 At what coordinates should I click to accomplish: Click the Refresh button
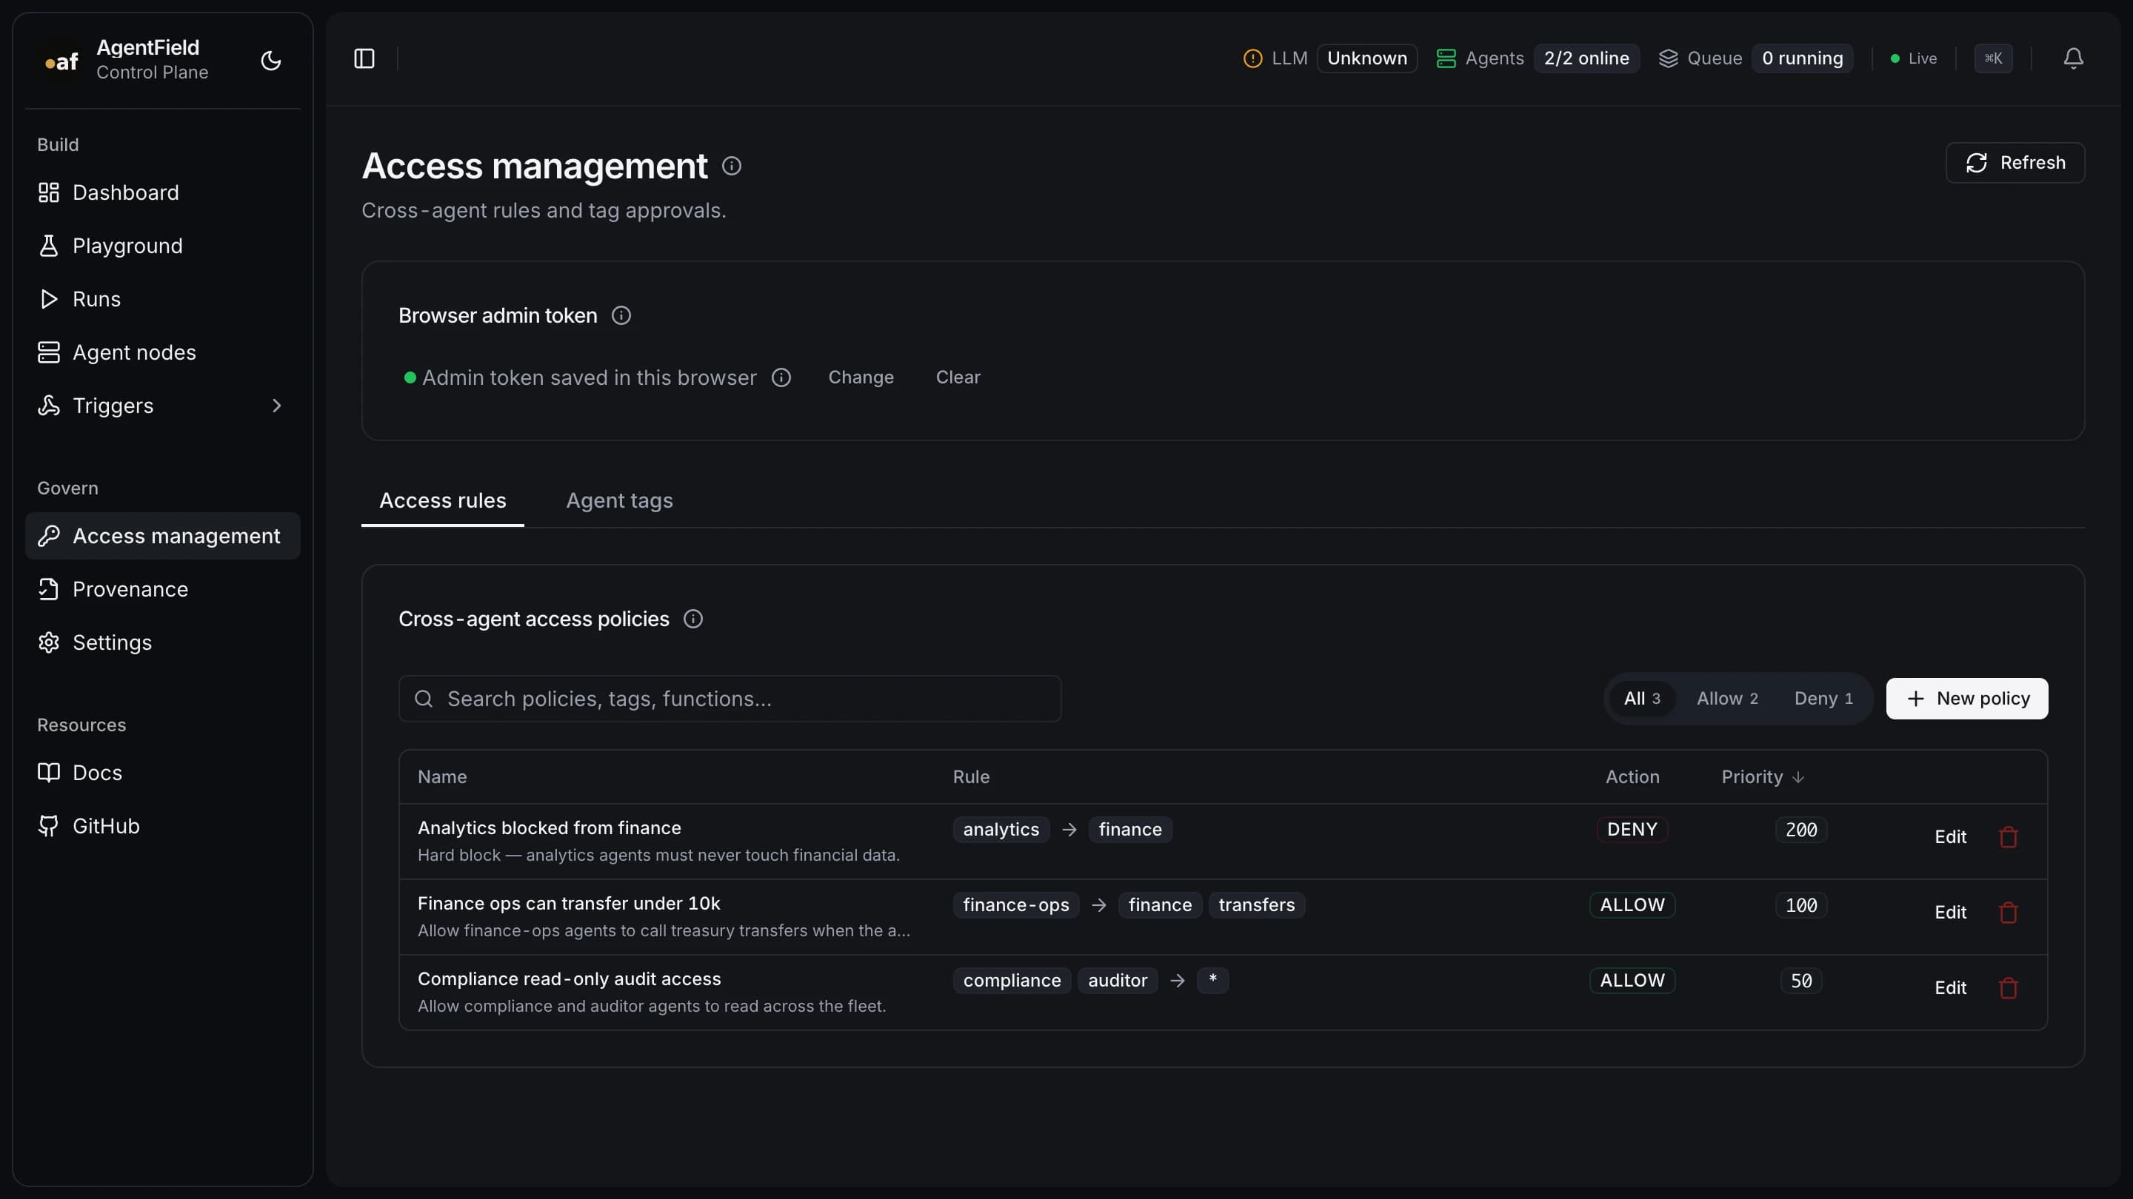click(2014, 162)
